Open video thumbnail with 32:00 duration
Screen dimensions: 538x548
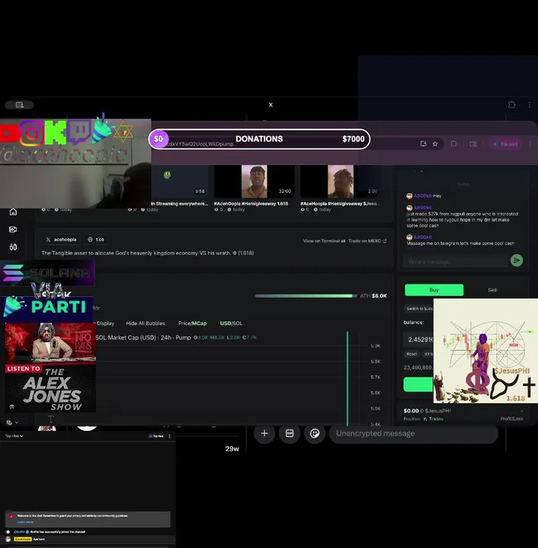(x=254, y=182)
